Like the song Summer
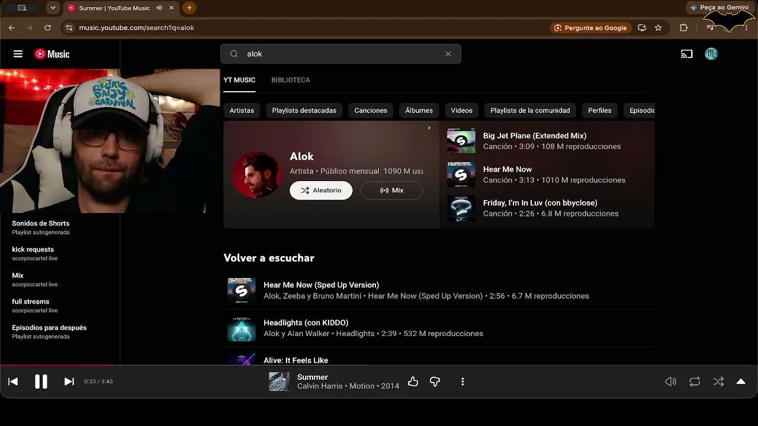Screen dimensions: 758x426 click(x=413, y=382)
